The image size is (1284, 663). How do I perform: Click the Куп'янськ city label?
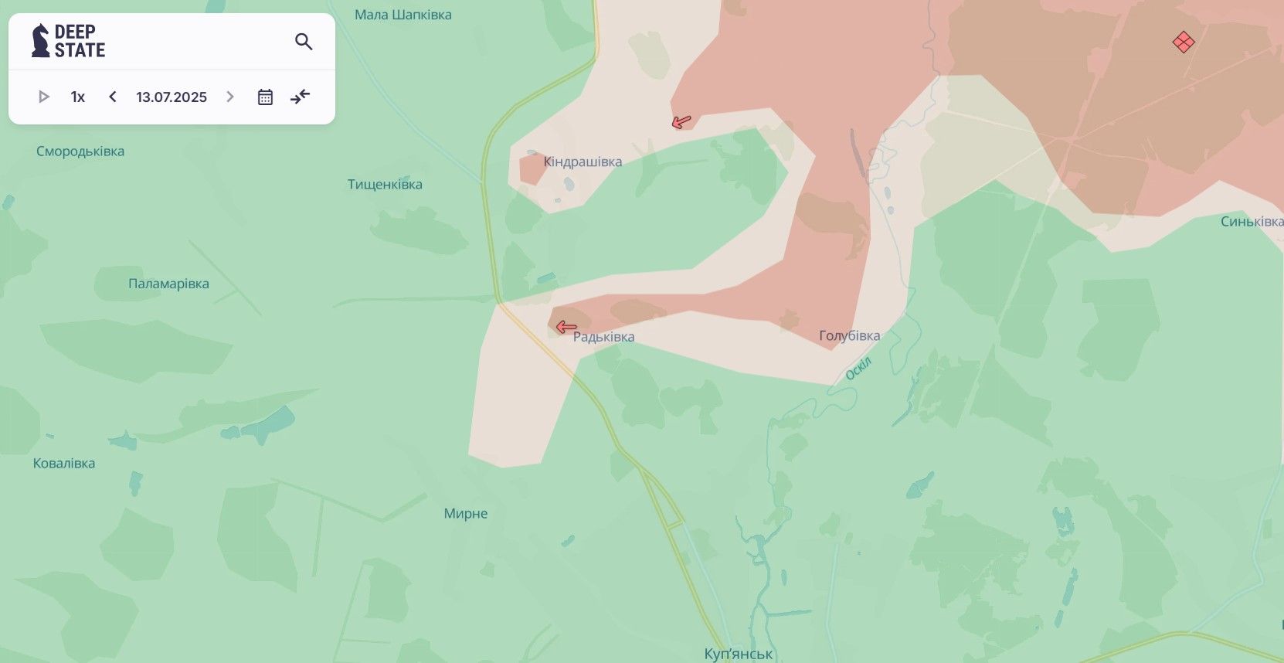(x=738, y=654)
